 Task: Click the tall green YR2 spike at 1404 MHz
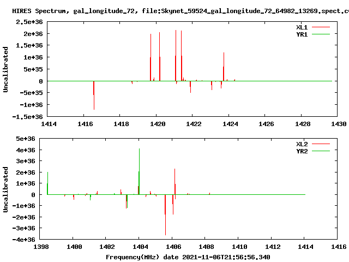coord(139,171)
